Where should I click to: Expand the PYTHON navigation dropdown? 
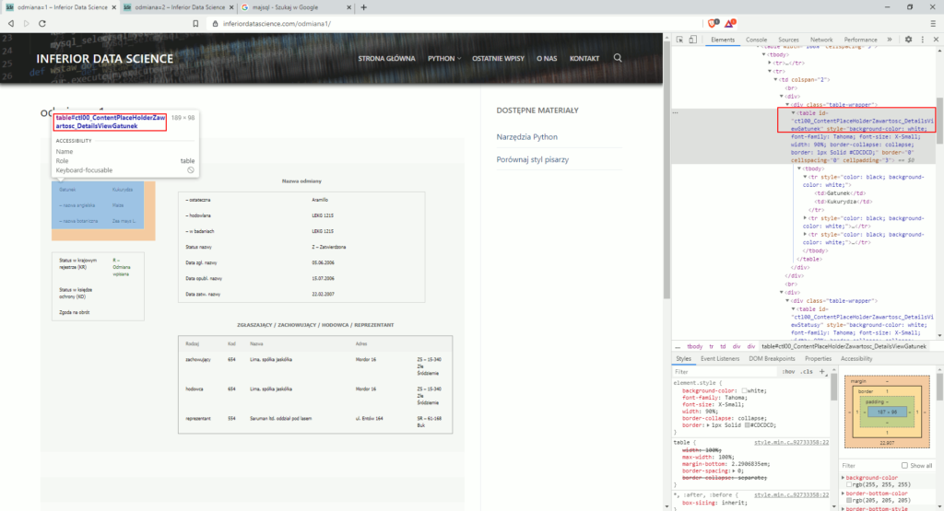(444, 58)
